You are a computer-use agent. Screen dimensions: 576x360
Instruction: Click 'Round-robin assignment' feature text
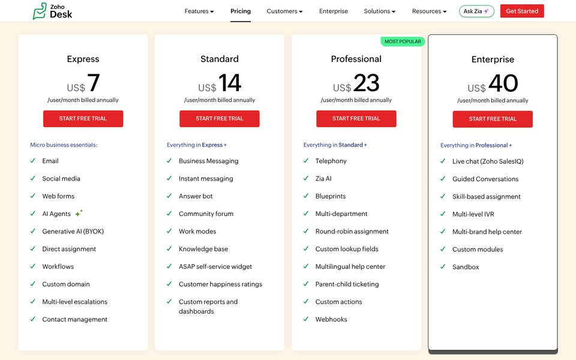352,231
